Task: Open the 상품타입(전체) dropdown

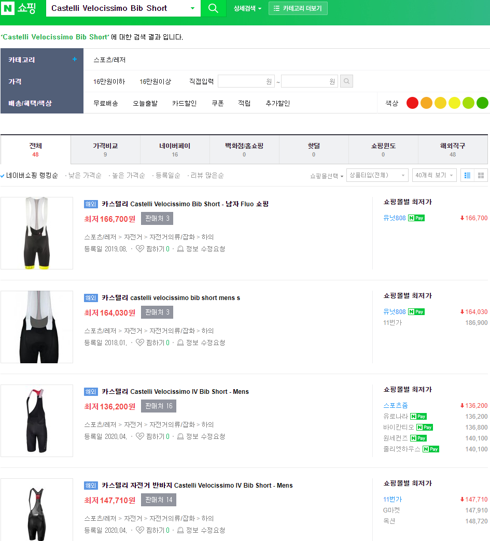Action: (x=377, y=175)
